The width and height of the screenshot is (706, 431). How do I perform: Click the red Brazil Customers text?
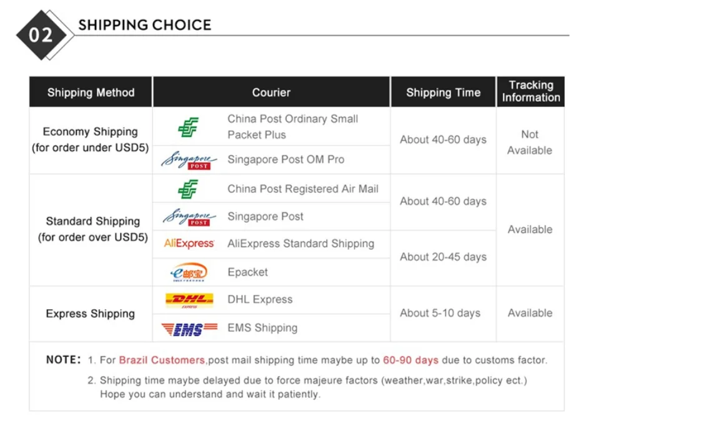[162, 360]
